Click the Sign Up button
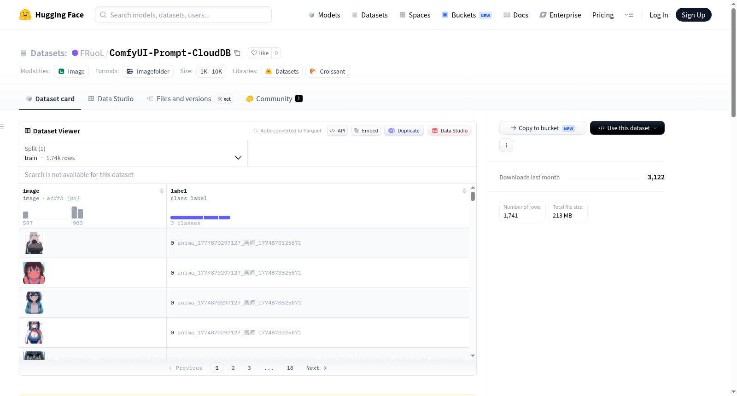 (693, 15)
